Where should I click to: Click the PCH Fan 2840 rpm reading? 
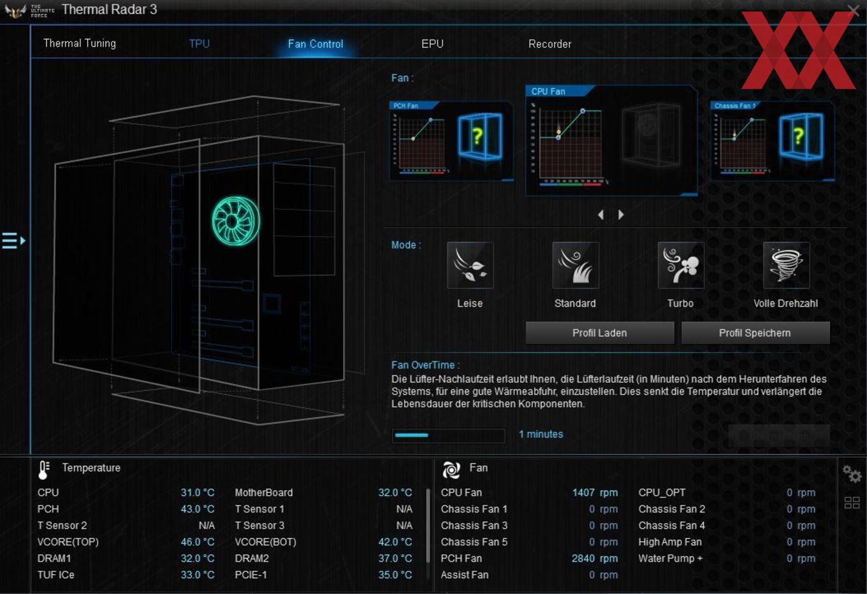595,558
